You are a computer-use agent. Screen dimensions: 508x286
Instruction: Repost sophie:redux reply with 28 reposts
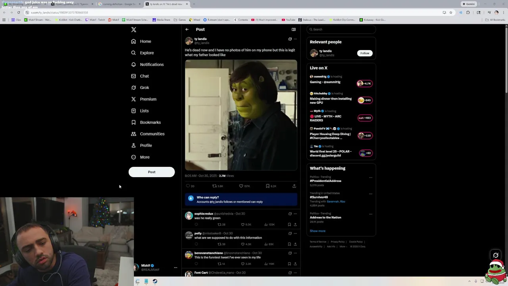pyautogui.click(x=221, y=224)
